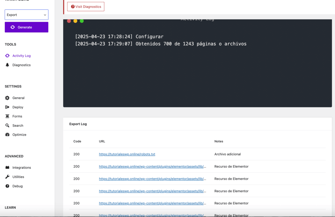Open the robots.txt link
Screen dimensions: 335x217
pyautogui.click(x=127, y=154)
